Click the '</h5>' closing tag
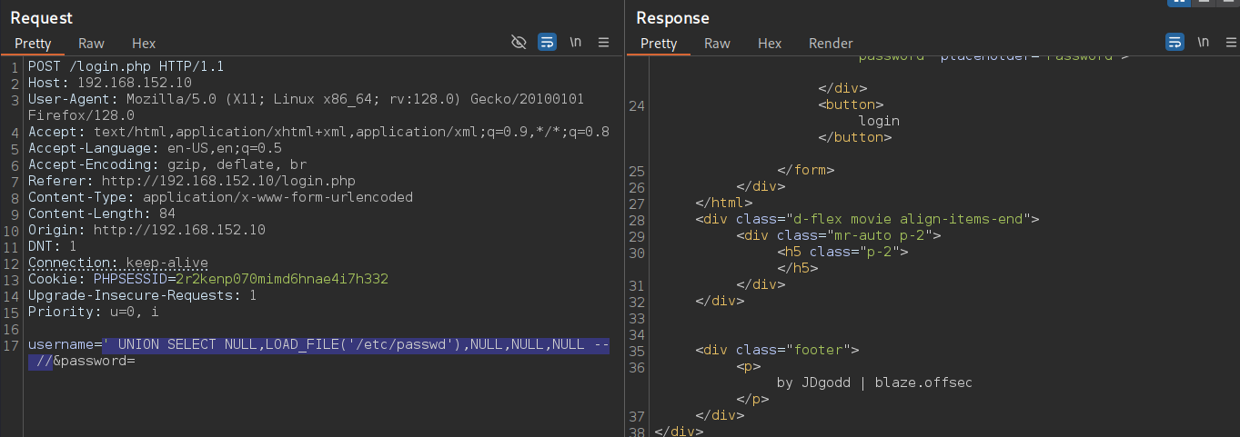The image size is (1240, 437). pyautogui.click(x=797, y=268)
